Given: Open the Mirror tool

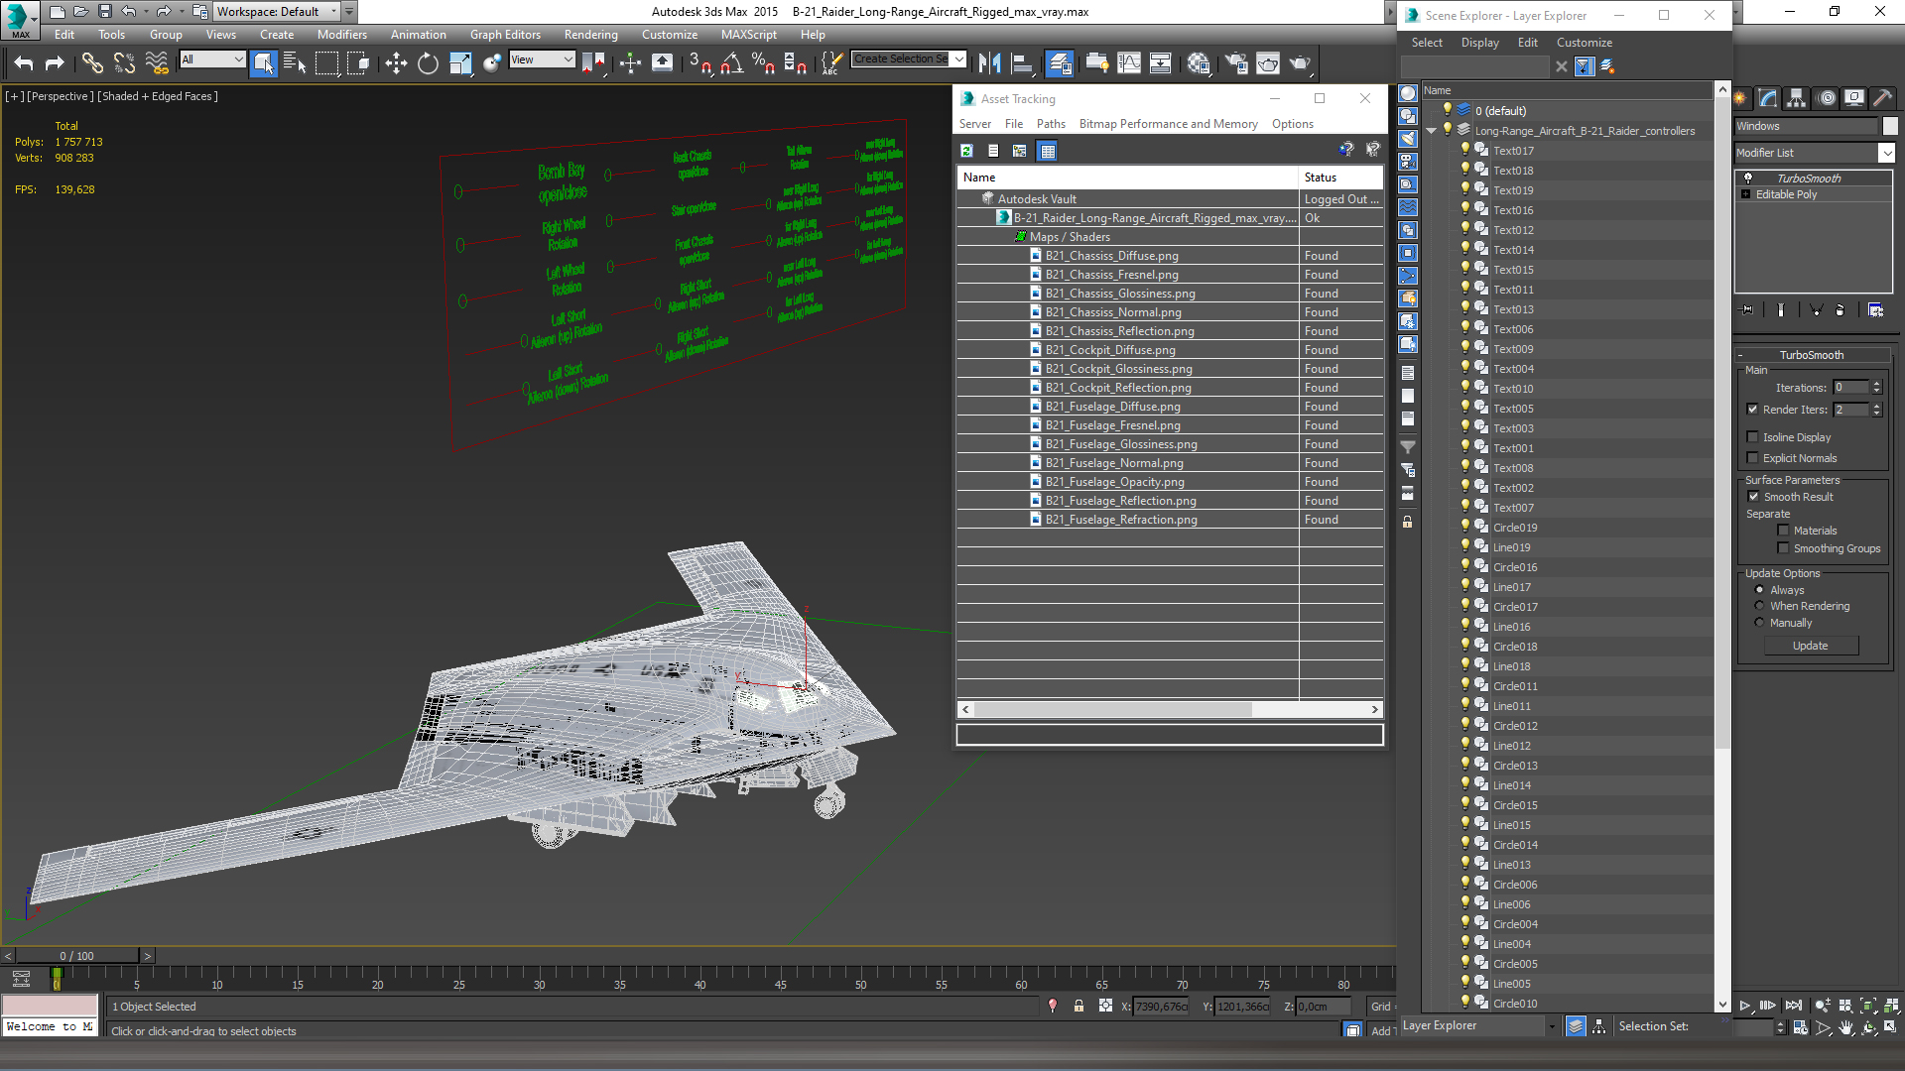Looking at the screenshot, I should 989,63.
